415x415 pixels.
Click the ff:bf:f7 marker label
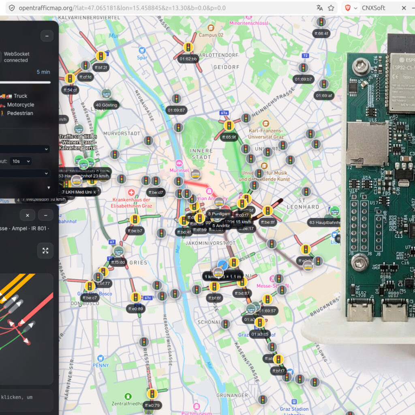[278, 371]
